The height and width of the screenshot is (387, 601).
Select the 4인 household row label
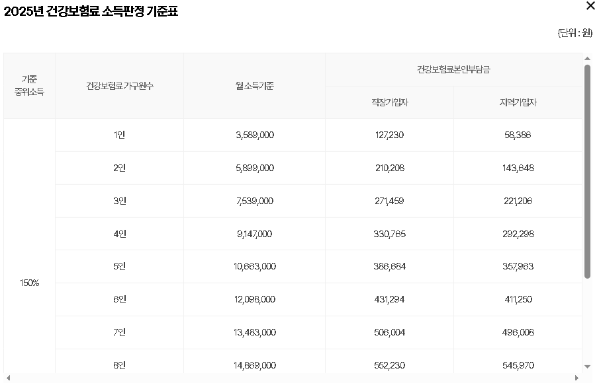pos(119,233)
